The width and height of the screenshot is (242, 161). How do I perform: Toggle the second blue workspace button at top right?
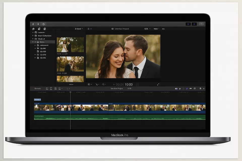194,24
